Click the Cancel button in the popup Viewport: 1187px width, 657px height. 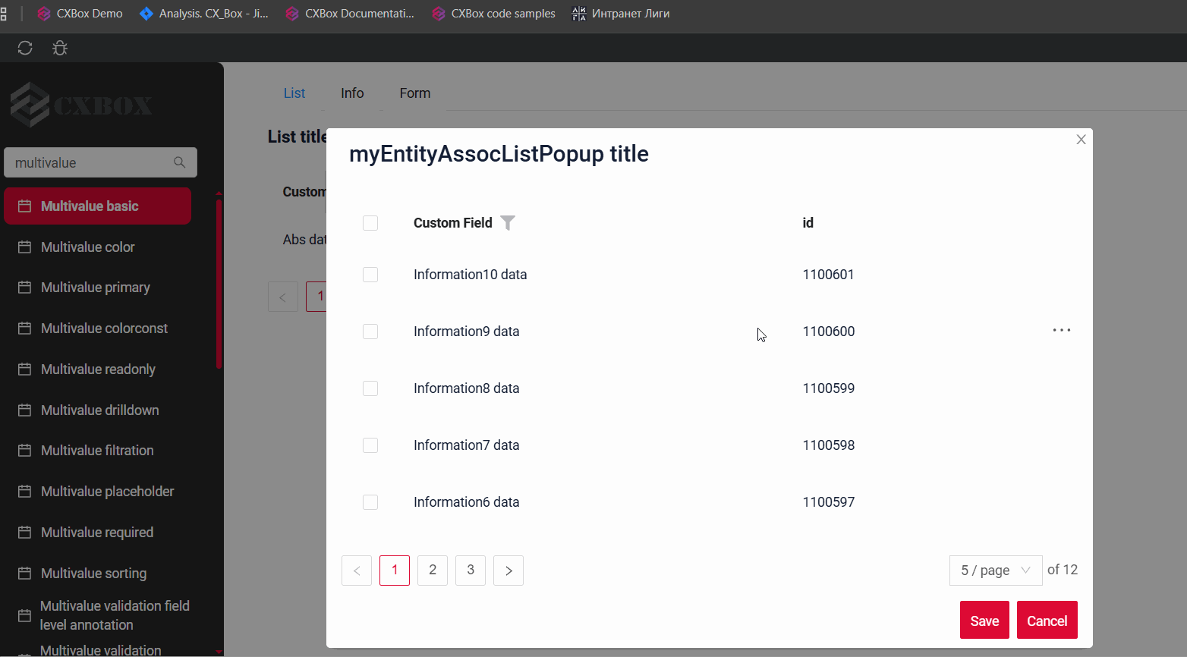(1047, 621)
